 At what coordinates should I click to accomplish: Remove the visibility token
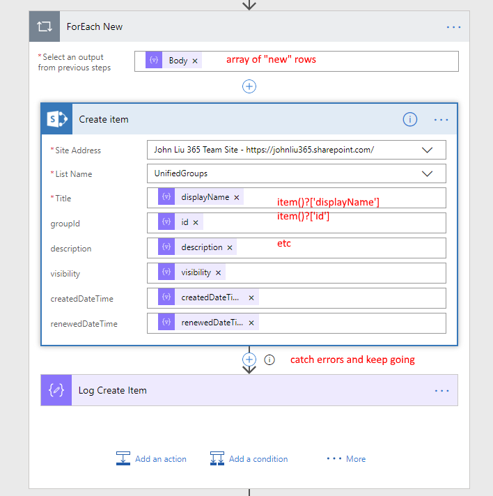pos(219,273)
